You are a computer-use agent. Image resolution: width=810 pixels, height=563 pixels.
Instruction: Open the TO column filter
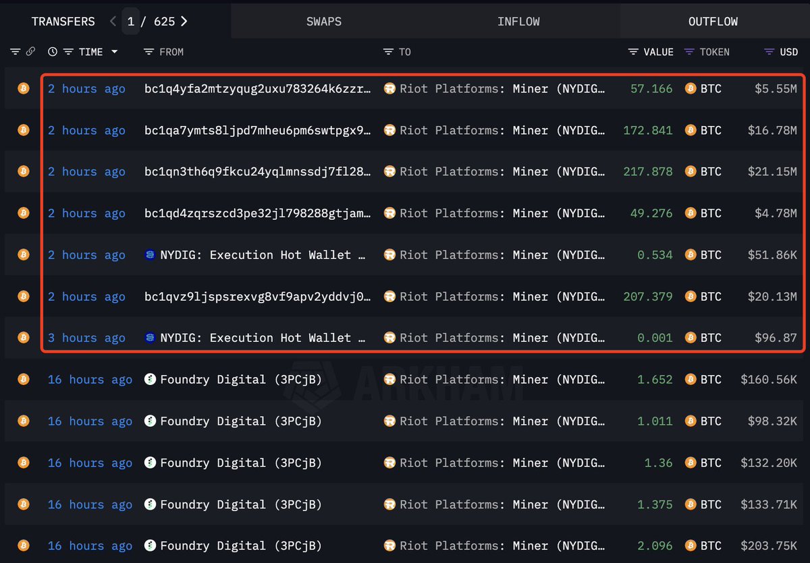point(388,52)
